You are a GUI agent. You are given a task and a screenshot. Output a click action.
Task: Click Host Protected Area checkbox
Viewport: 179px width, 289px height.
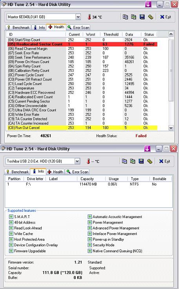pos(11,239)
